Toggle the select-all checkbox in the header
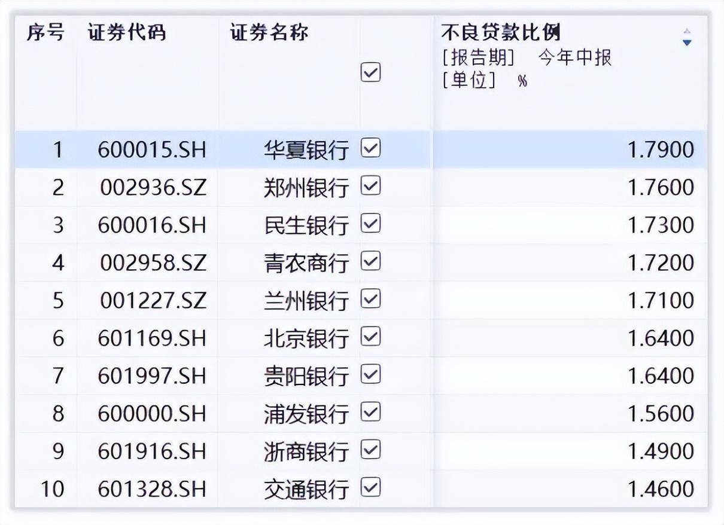The image size is (724, 525). (370, 72)
